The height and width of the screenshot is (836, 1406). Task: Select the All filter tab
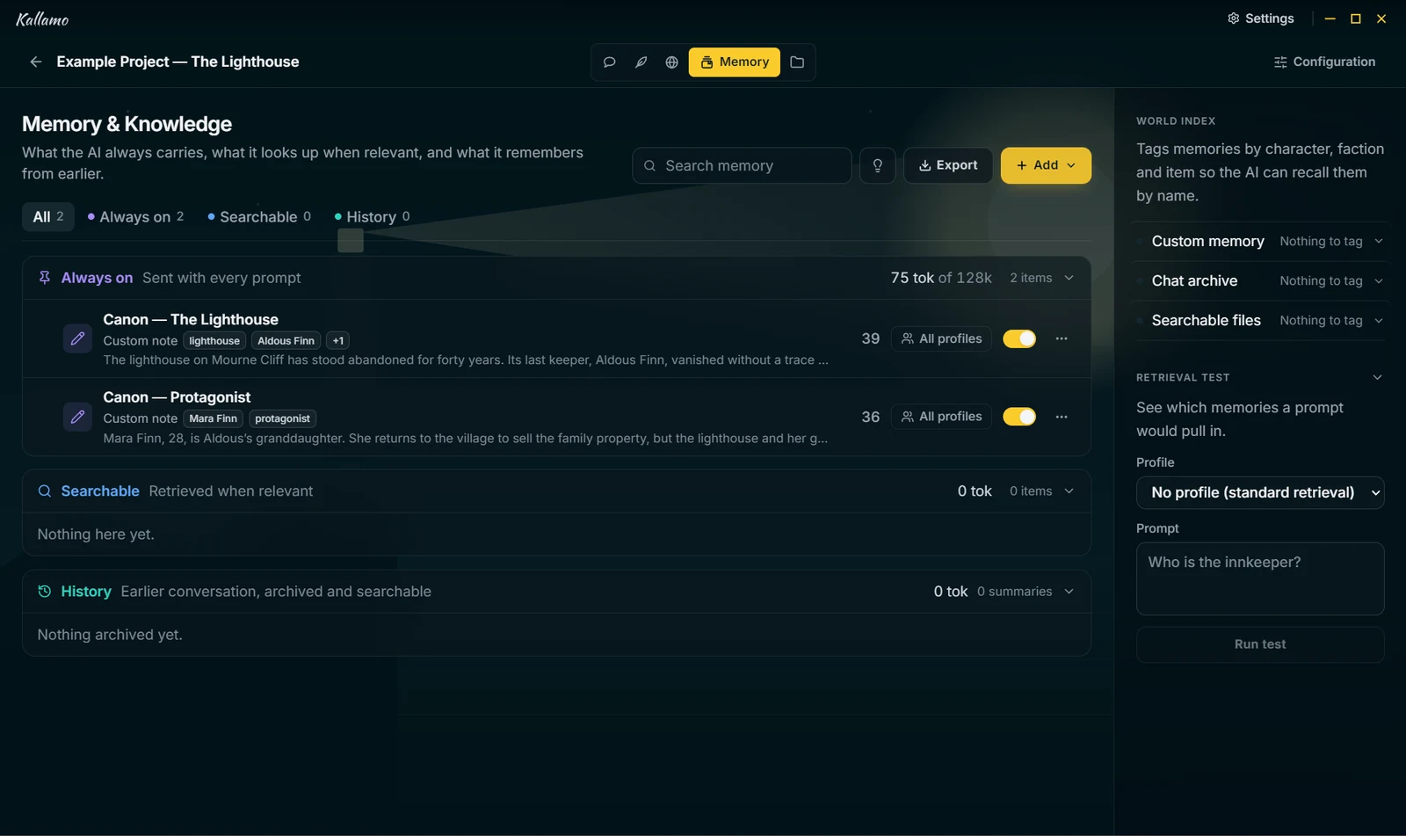(x=48, y=216)
